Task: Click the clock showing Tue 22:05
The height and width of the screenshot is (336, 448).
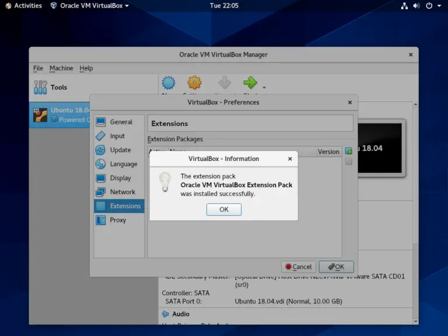Action: coord(224,5)
